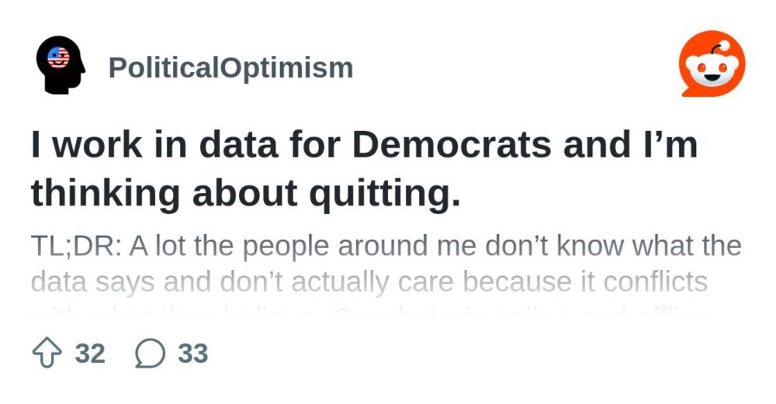Screen dimensions: 776x404
Task: Open comments via the speech bubble icon
Action: (150, 354)
